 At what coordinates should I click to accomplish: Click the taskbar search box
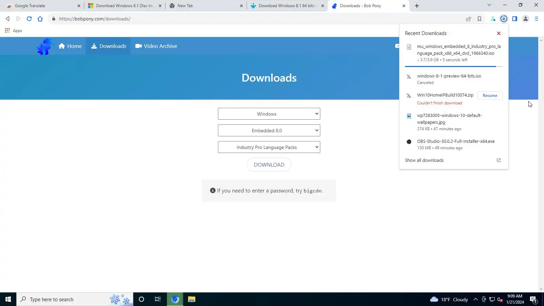click(75, 299)
